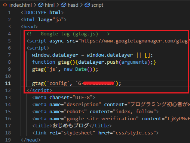Click the closing </script> tag
The height and width of the screenshot is (143, 190).
click(39, 90)
